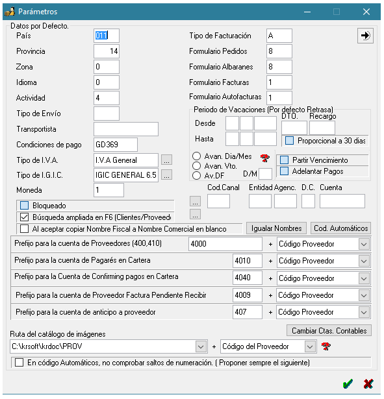This screenshot has height=399, width=384.
Task: Select Avan. Dia/Mes radio button
Action: (x=196, y=156)
